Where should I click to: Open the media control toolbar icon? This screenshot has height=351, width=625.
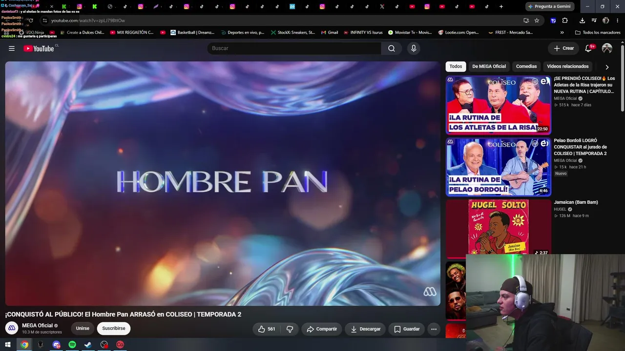pyautogui.click(x=594, y=20)
